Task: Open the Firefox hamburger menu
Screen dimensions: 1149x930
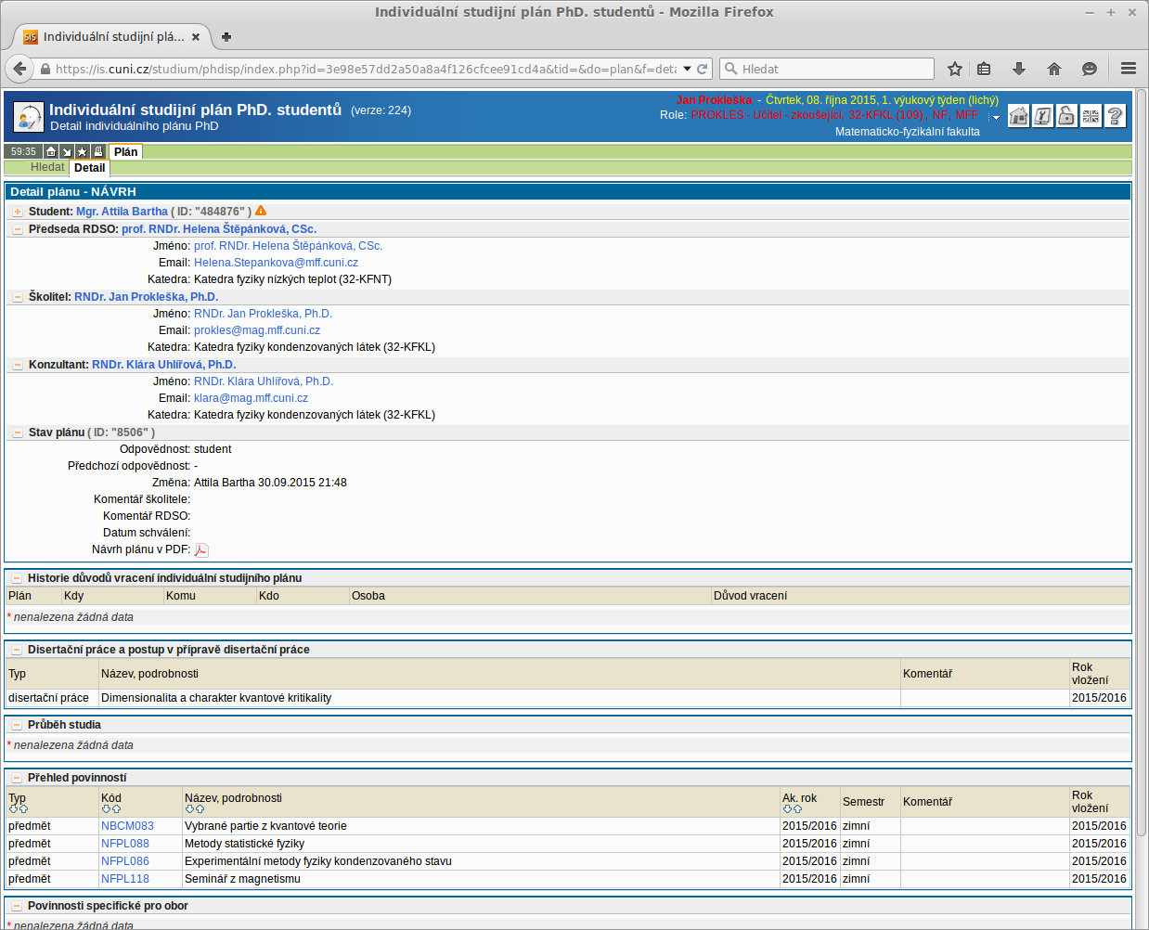Action: 1129,69
